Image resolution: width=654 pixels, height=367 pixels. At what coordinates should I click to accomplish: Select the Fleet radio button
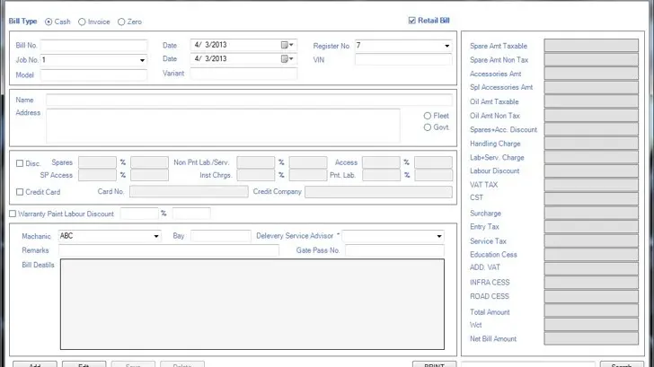pos(428,116)
